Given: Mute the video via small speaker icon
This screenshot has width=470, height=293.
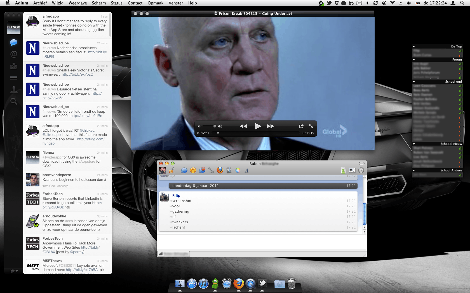Looking at the screenshot, I should tap(199, 126).
